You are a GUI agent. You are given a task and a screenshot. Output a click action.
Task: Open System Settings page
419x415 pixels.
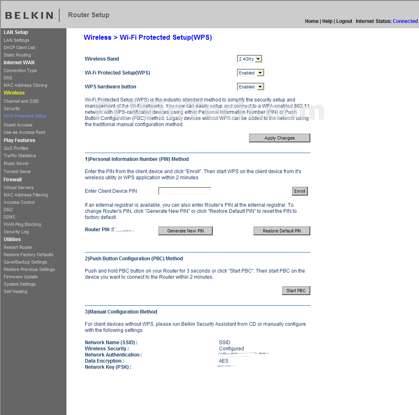tap(20, 284)
